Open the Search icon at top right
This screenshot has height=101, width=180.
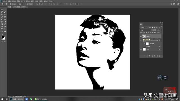click(171, 4)
